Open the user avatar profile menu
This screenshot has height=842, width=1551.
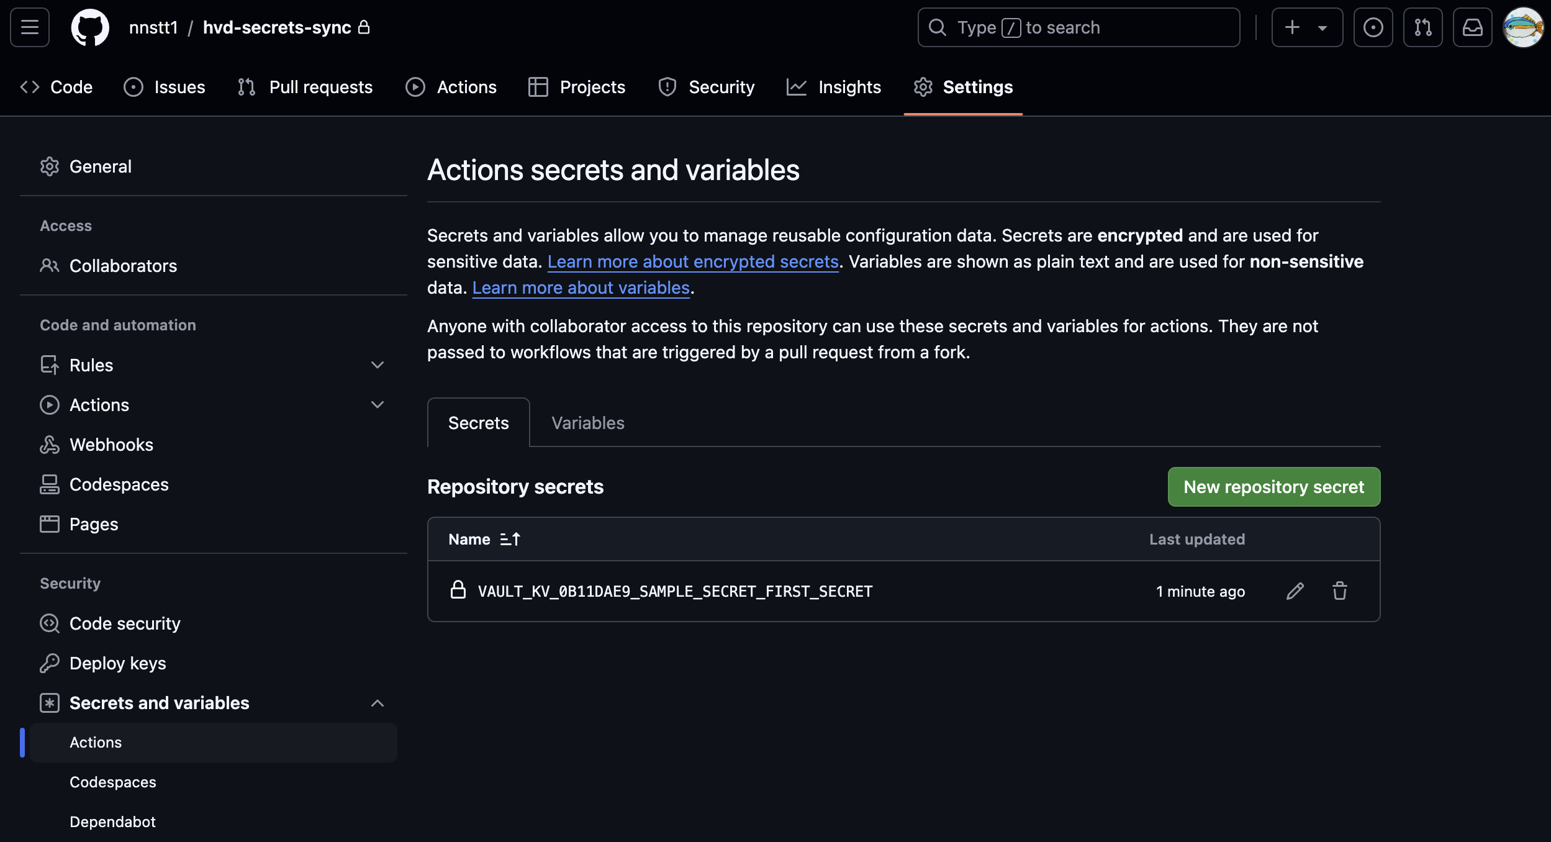(1522, 27)
